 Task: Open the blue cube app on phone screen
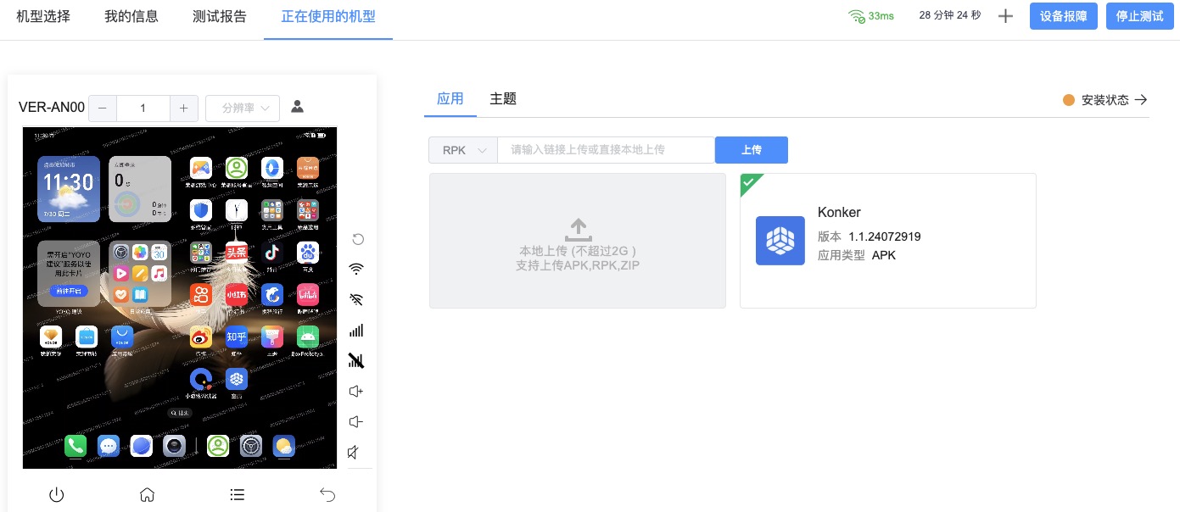tap(236, 378)
